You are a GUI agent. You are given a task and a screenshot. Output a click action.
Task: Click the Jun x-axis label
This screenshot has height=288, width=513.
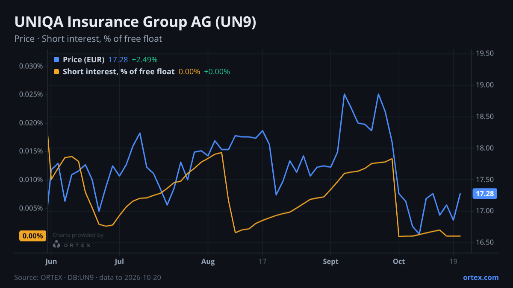(x=51, y=261)
